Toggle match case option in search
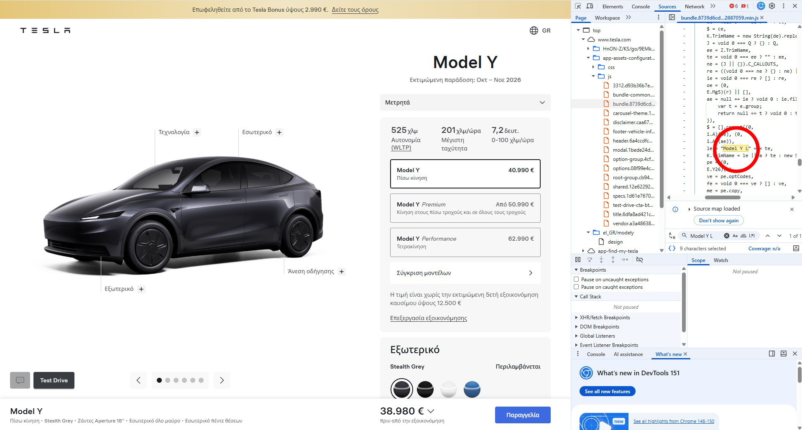The width and height of the screenshot is (802, 430). [x=735, y=236]
